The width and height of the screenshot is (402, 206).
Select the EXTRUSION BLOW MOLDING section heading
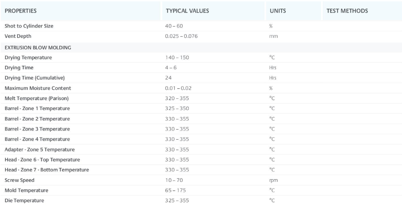[37, 47]
